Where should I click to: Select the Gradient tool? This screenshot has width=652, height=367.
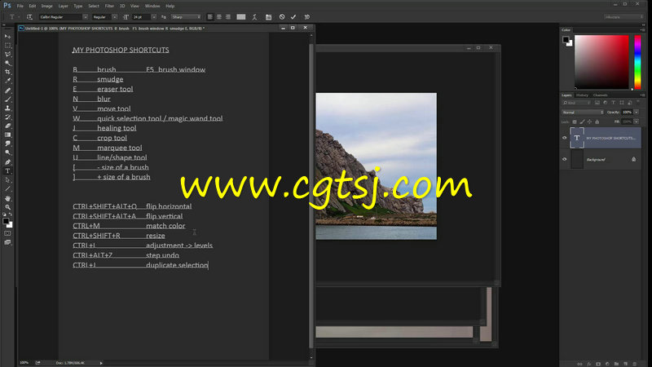pos(7,135)
